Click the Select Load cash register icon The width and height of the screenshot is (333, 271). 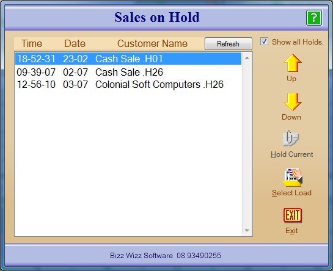[x=293, y=177]
